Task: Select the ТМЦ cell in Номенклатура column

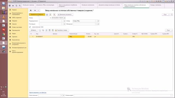Action: [x=76, y=36]
